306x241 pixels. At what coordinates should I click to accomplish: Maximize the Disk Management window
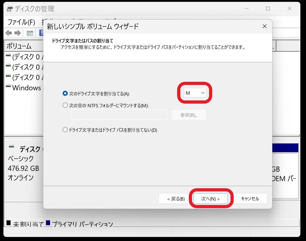268,9
